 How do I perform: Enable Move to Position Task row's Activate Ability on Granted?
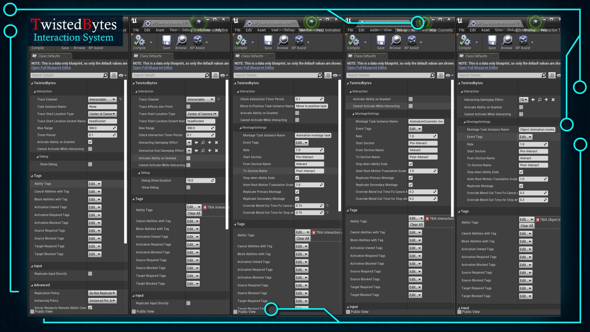(297, 113)
